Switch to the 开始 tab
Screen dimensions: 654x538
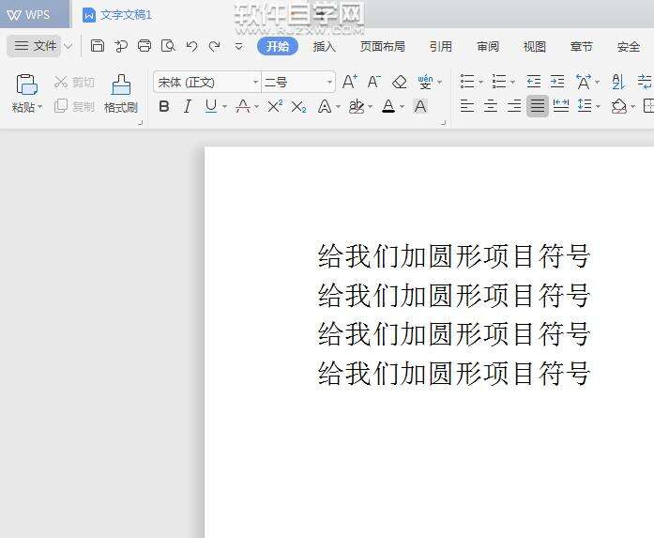[278, 46]
